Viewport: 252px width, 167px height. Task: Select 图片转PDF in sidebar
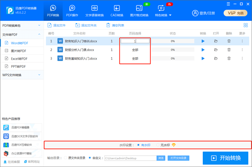pos(22,51)
